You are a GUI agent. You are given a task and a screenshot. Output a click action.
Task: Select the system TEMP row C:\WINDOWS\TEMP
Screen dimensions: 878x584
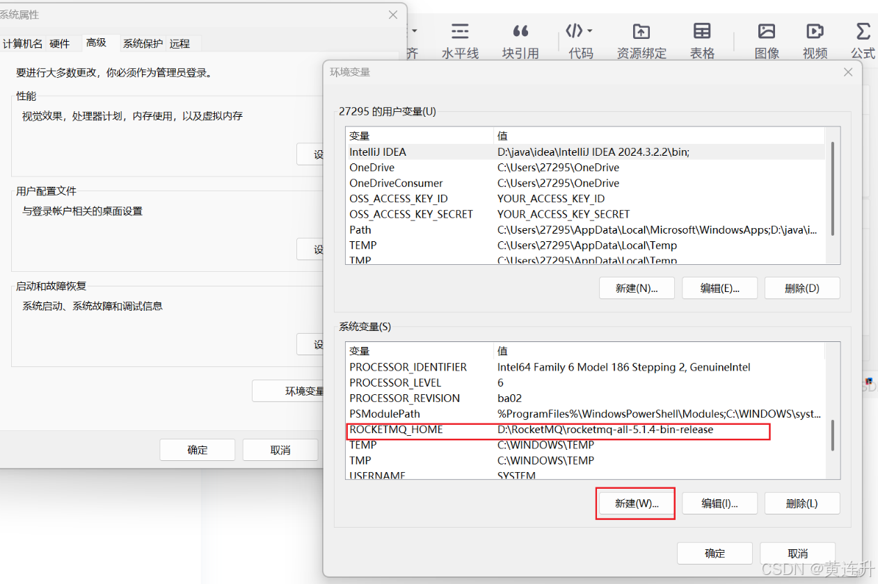586,445
